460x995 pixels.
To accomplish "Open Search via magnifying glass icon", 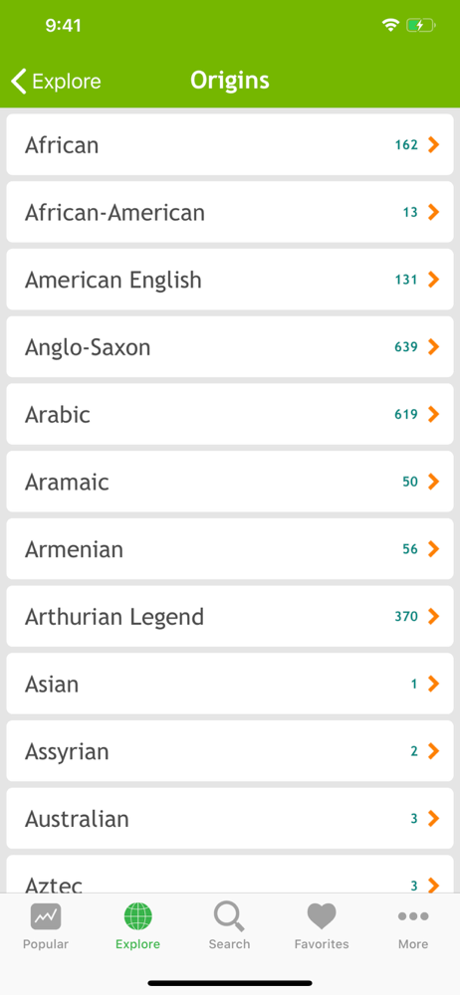I will pos(229,916).
